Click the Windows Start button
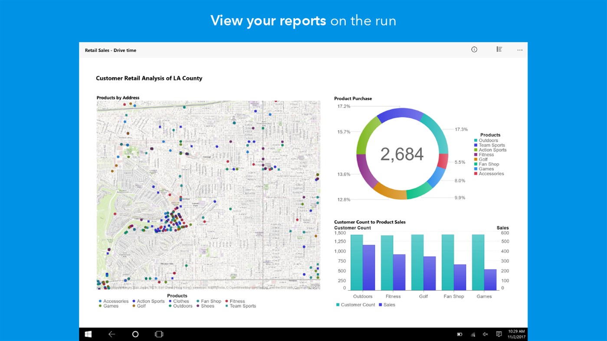 point(88,334)
